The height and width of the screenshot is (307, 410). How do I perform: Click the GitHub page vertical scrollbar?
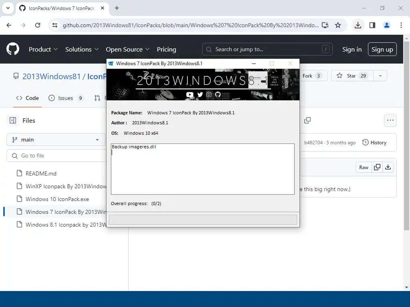406,136
